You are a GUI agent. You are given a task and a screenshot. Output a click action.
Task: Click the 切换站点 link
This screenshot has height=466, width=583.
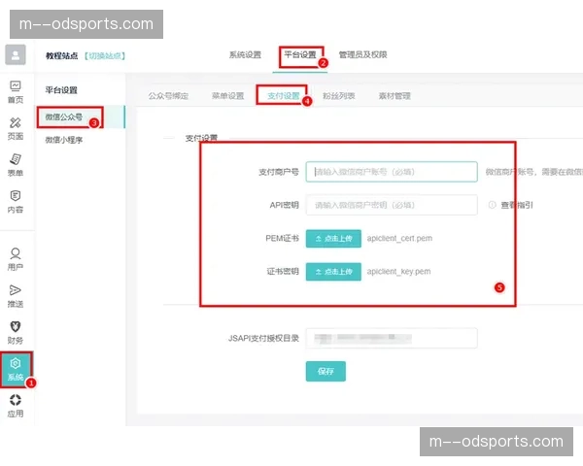[x=105, y=55]
